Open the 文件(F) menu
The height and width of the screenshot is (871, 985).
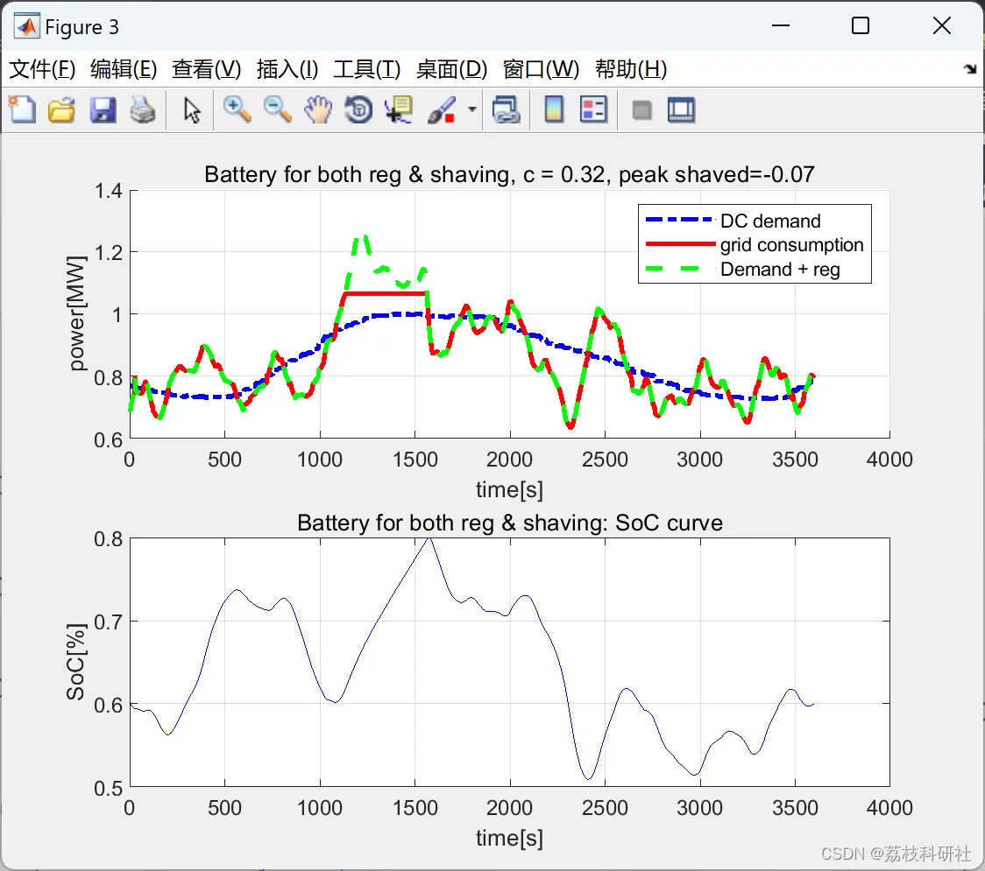click(x=42, y=69)
